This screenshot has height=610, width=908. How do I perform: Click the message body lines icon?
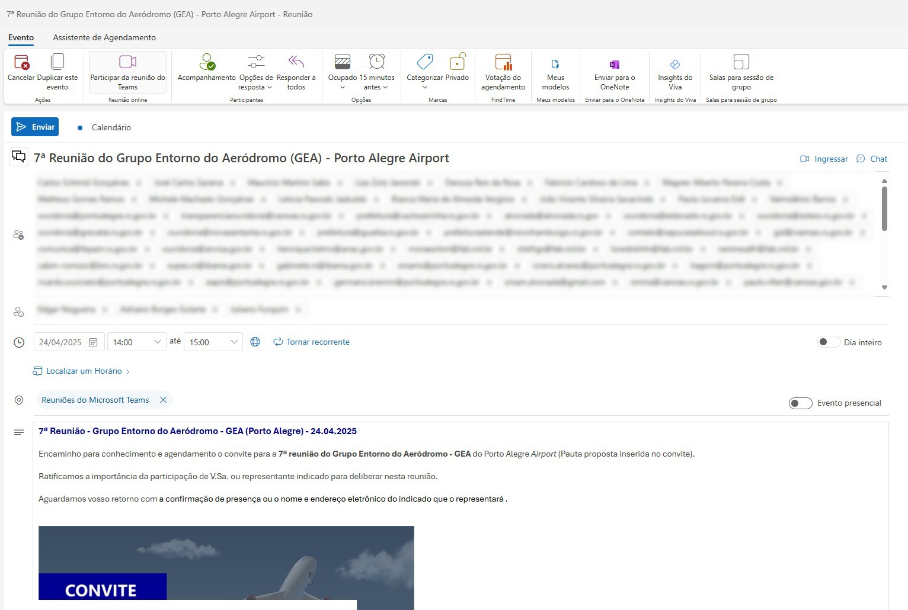pos(19,432)
